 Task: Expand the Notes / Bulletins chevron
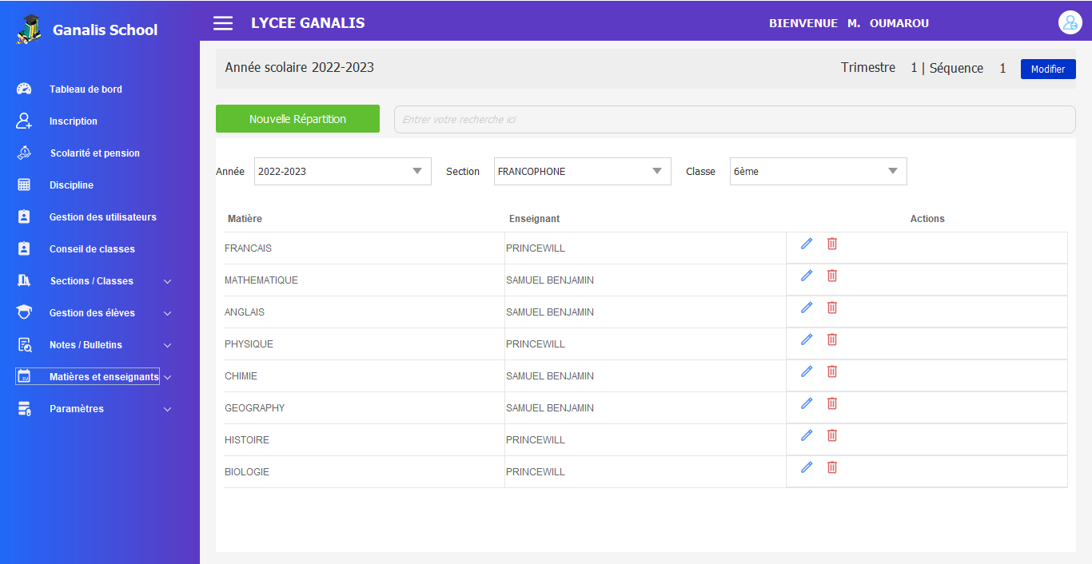click(x=168, y=345)
